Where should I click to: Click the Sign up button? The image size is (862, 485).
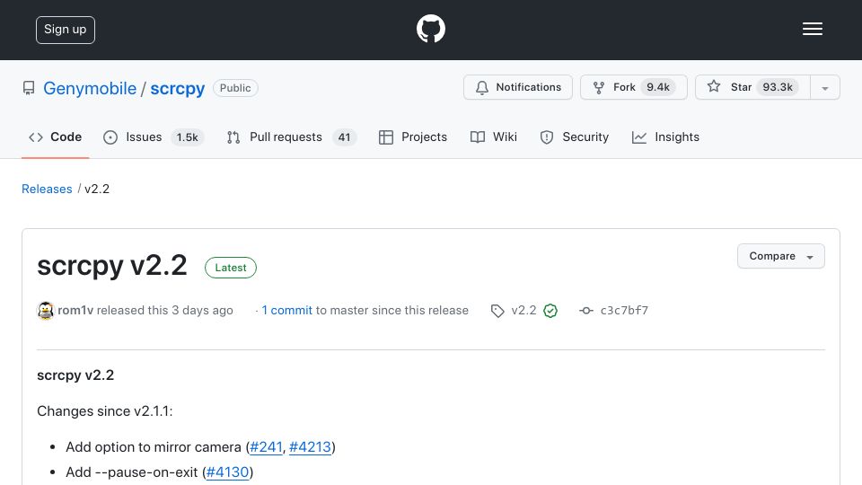[66, 30]
